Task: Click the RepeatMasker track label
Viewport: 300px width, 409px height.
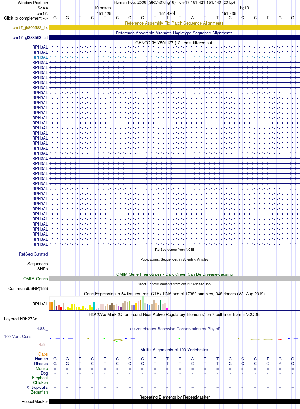Action: [x=35, y=402]
